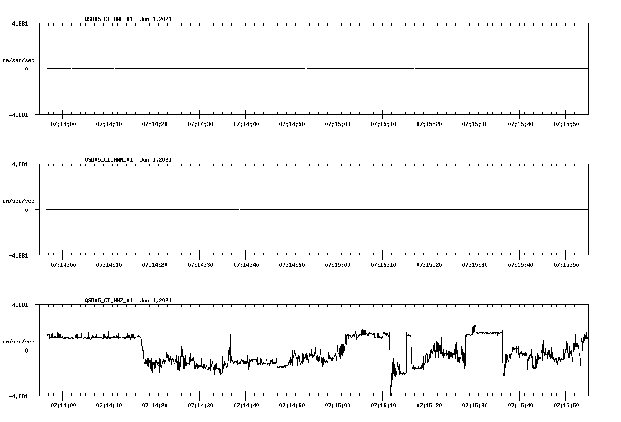Click the 07:15:30 time label under HNE plot
Screen dimensions: 621x422
(x=475, y=124)
